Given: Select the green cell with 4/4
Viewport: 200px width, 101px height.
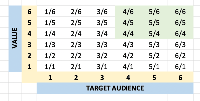Looking at the screenshot, I should point(128,34).
